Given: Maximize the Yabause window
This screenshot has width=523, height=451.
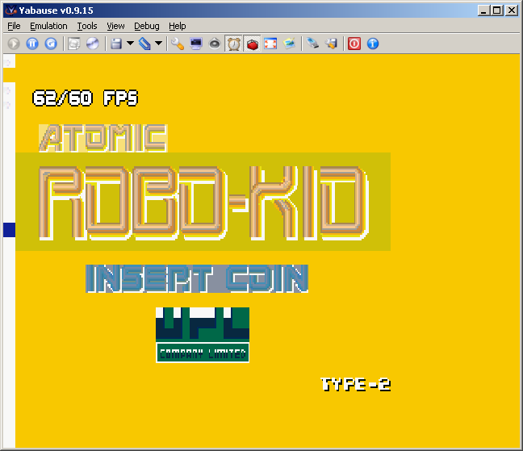Looking at the screenshot, I should coord(496,10).
